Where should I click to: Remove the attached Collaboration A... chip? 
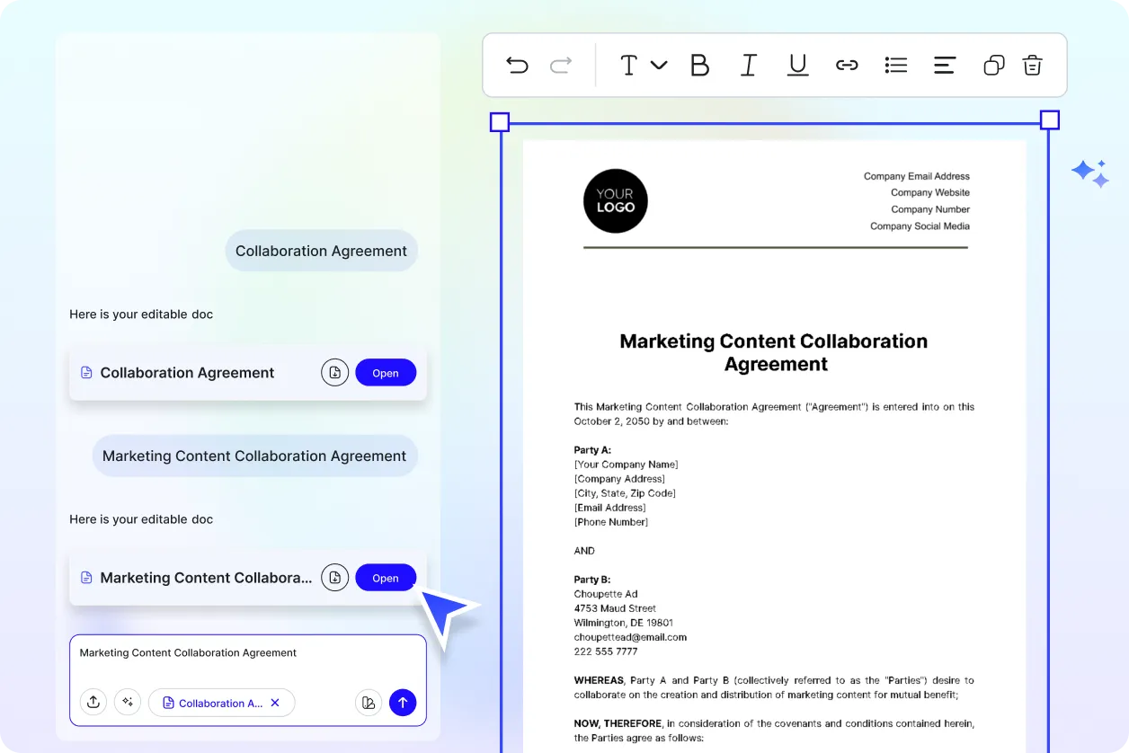pyautogui.click(x=275, y=703)
